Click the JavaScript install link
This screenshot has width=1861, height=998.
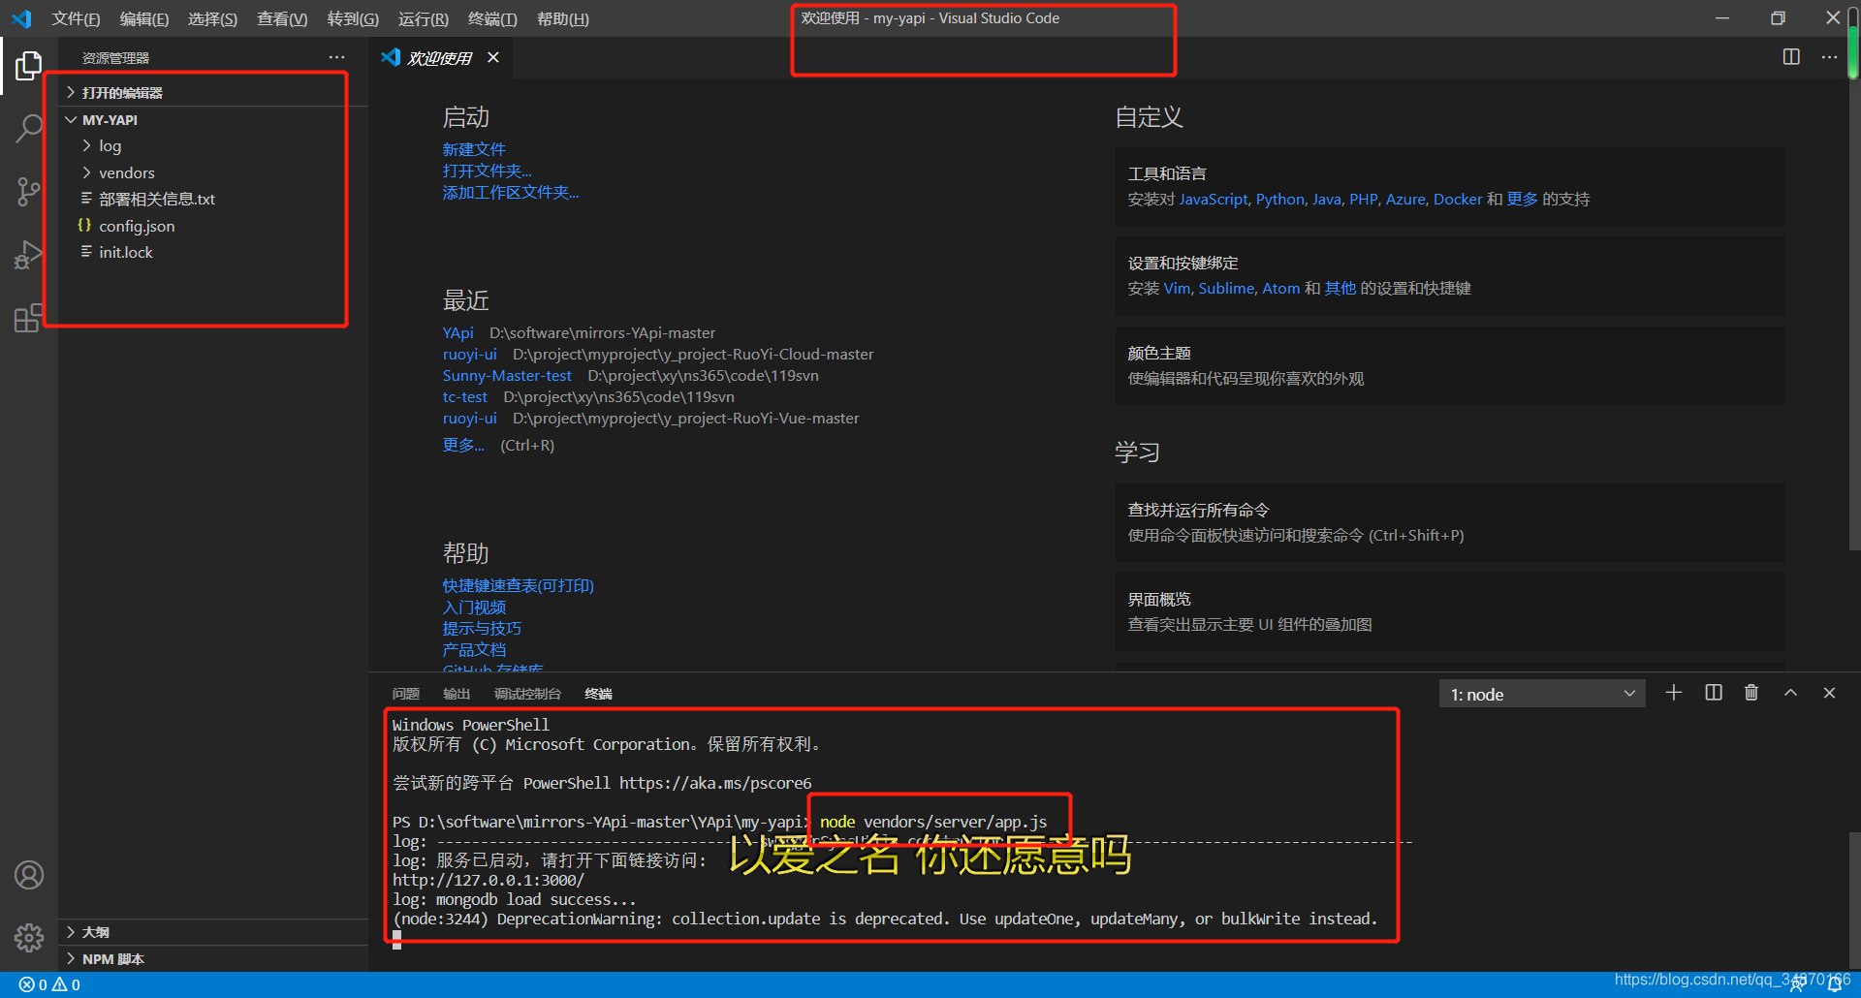point(1213,199)
